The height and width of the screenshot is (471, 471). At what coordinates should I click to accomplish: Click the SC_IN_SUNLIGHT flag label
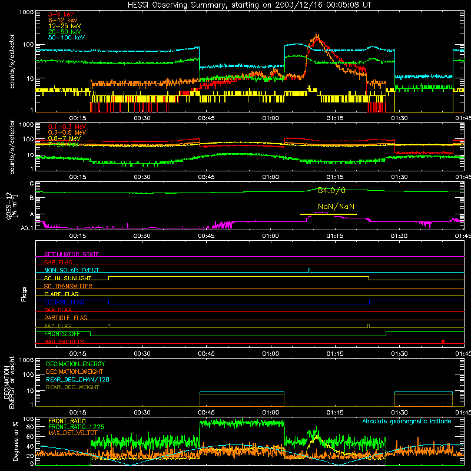click(x=68, y=278)
